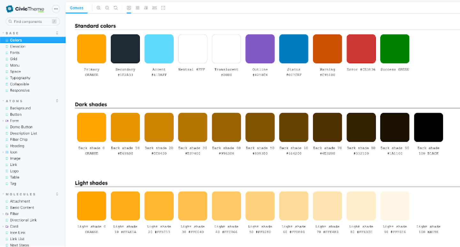Switch to the Canvas tab
The image size is (460, 247).
[x=77, y=8]
